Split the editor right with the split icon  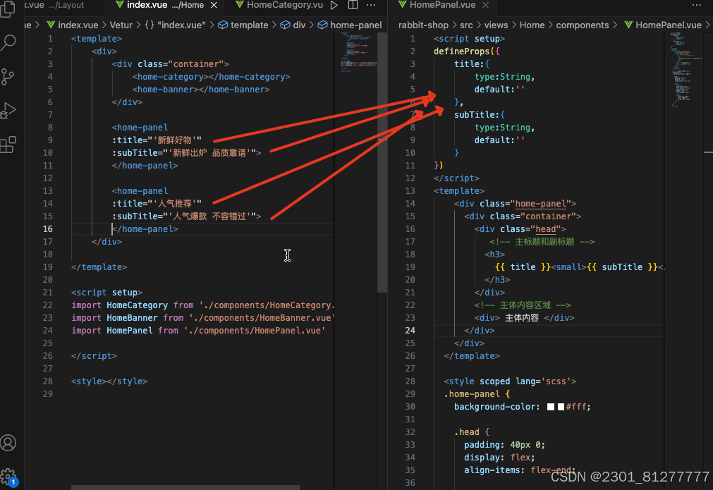[353, 5]
